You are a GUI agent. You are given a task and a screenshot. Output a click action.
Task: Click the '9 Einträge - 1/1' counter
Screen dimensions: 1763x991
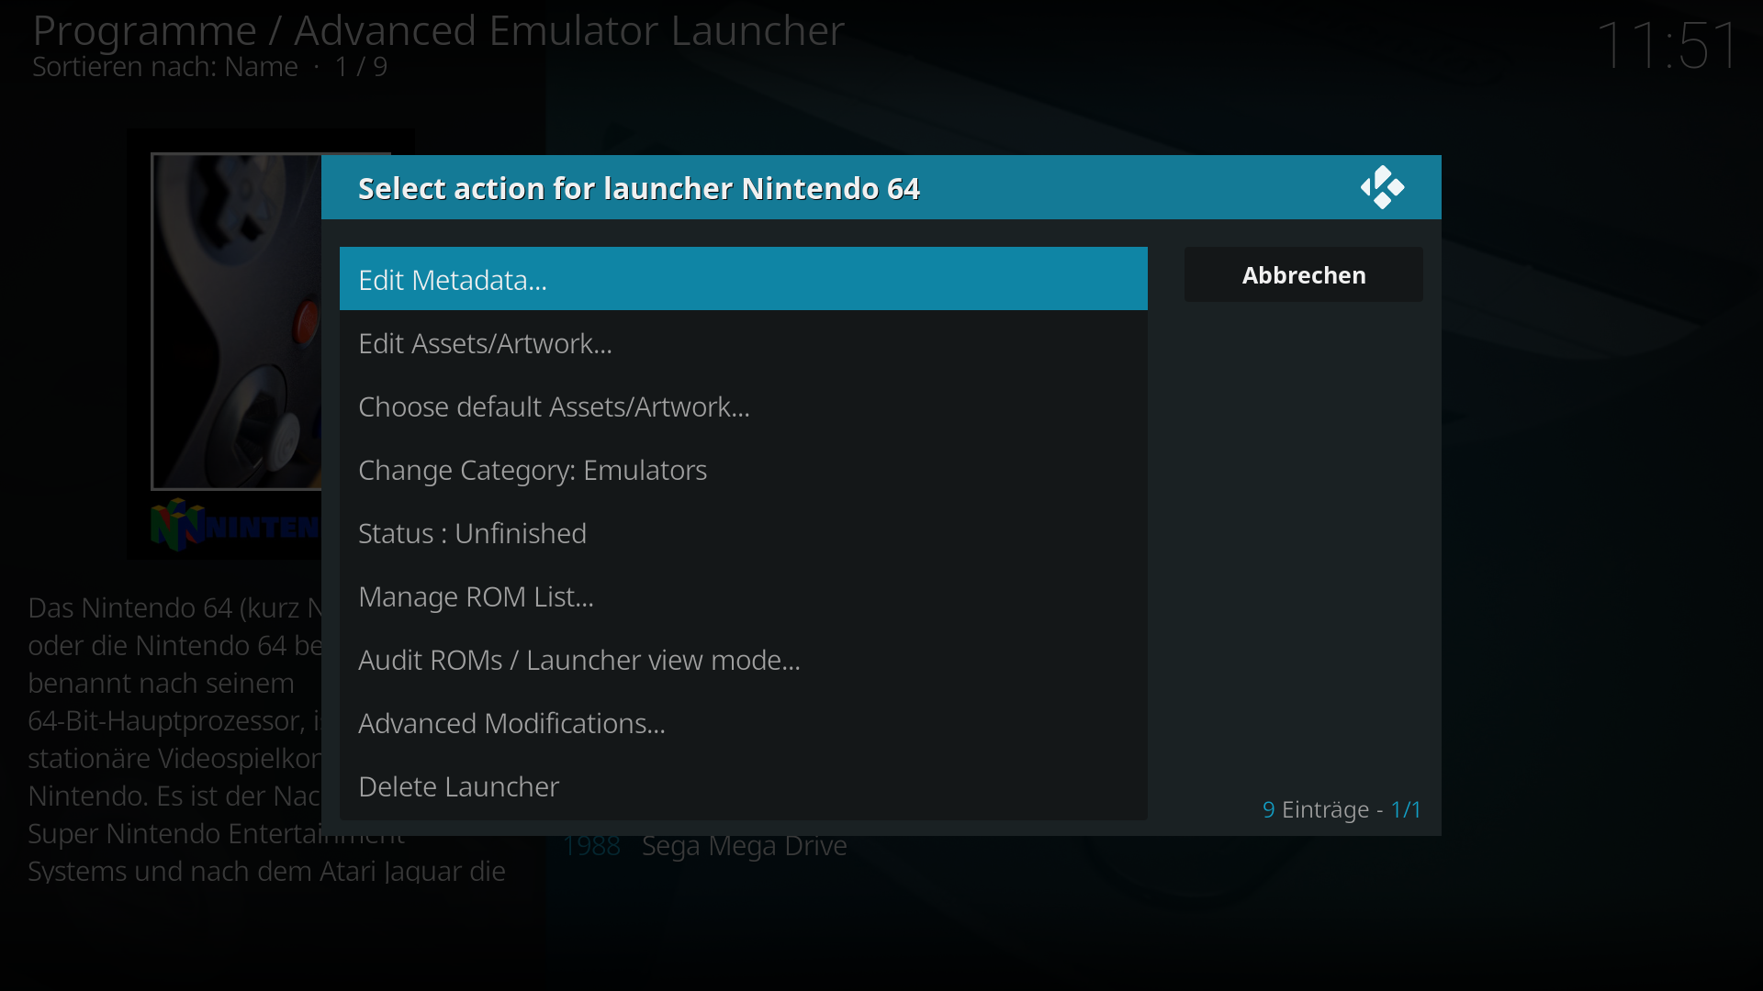coord(1342,809)
